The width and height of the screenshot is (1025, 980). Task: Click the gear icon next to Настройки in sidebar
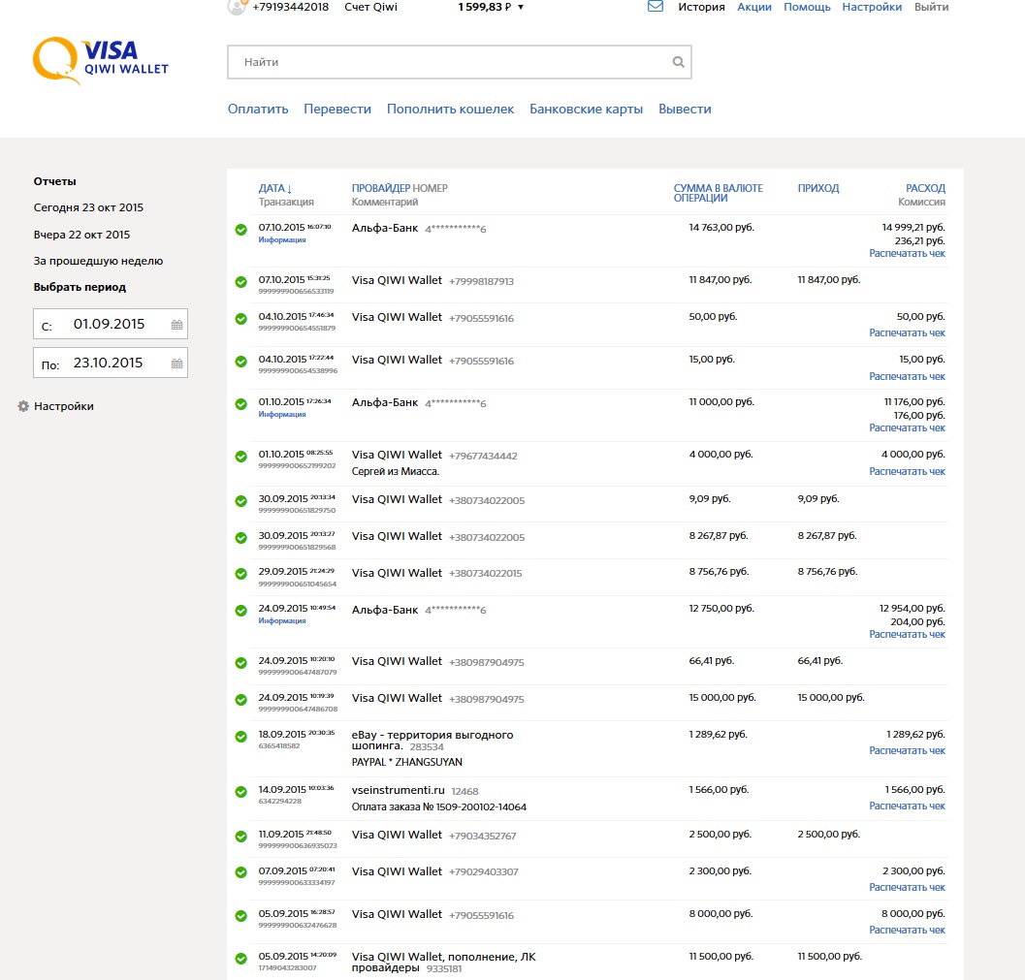23,406
